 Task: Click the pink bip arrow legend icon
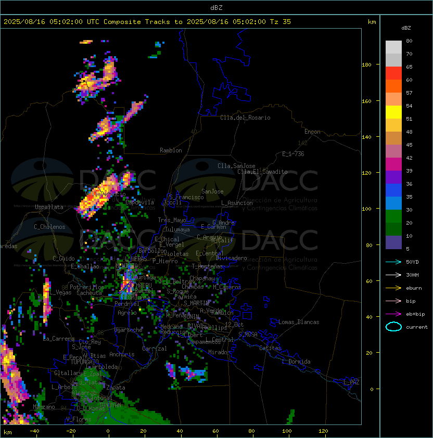[x=393, y=301]
